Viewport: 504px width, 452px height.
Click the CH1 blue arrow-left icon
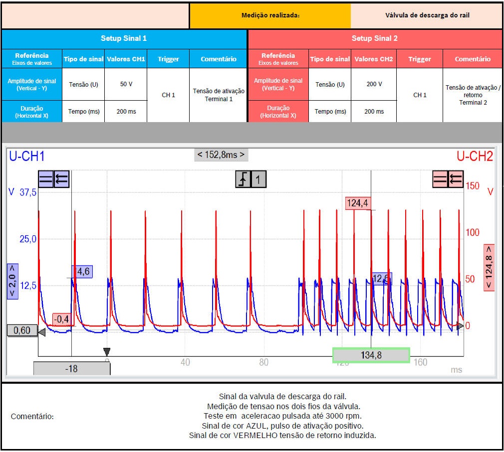pyautogui.click(x=62, y=179)
